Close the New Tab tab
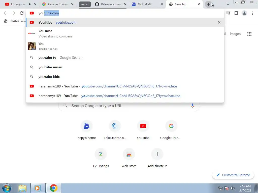The width and height of the screenshot is (258, 193). point(199,4)
